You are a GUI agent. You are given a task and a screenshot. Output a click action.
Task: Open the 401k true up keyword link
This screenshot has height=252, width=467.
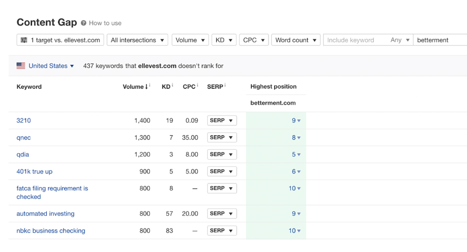point(34,171)
